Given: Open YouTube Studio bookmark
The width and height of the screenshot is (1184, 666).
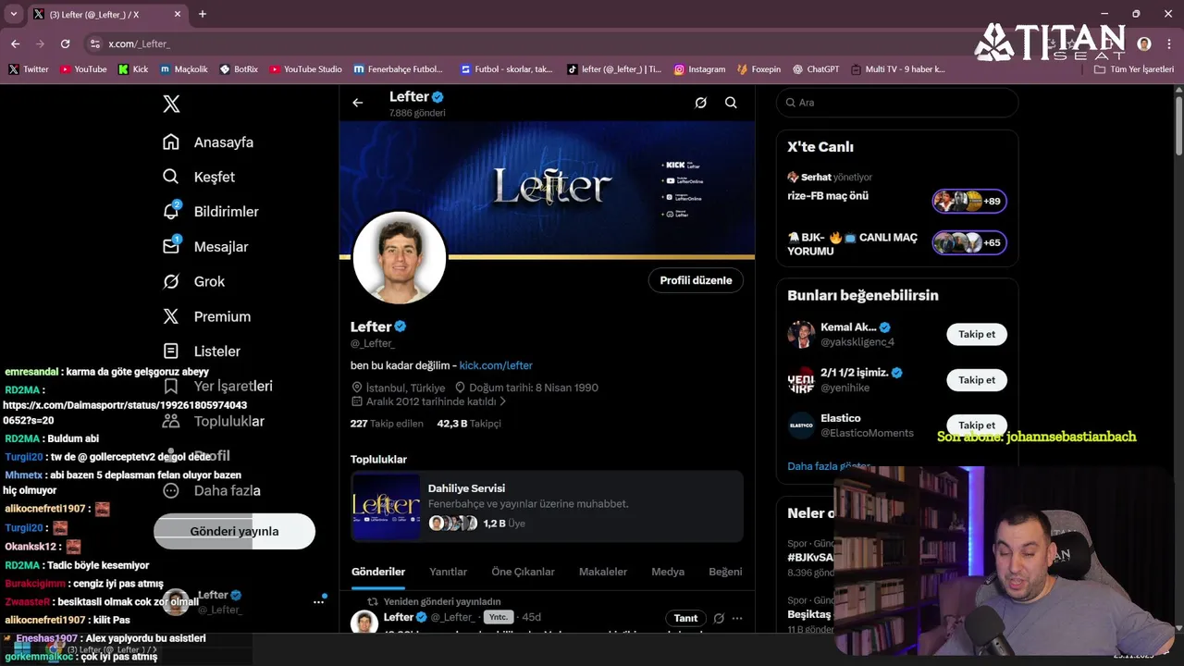Looking at the screenshot, I should pos(305,69).
